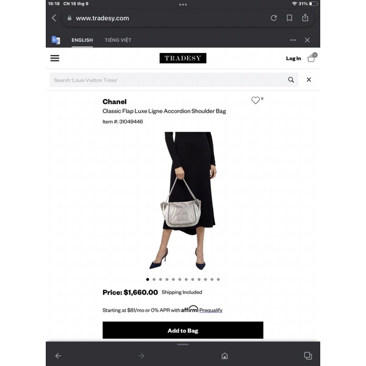Open the tabs overview icon
Viewport: 366px width, 366px height.
point(308,356)
